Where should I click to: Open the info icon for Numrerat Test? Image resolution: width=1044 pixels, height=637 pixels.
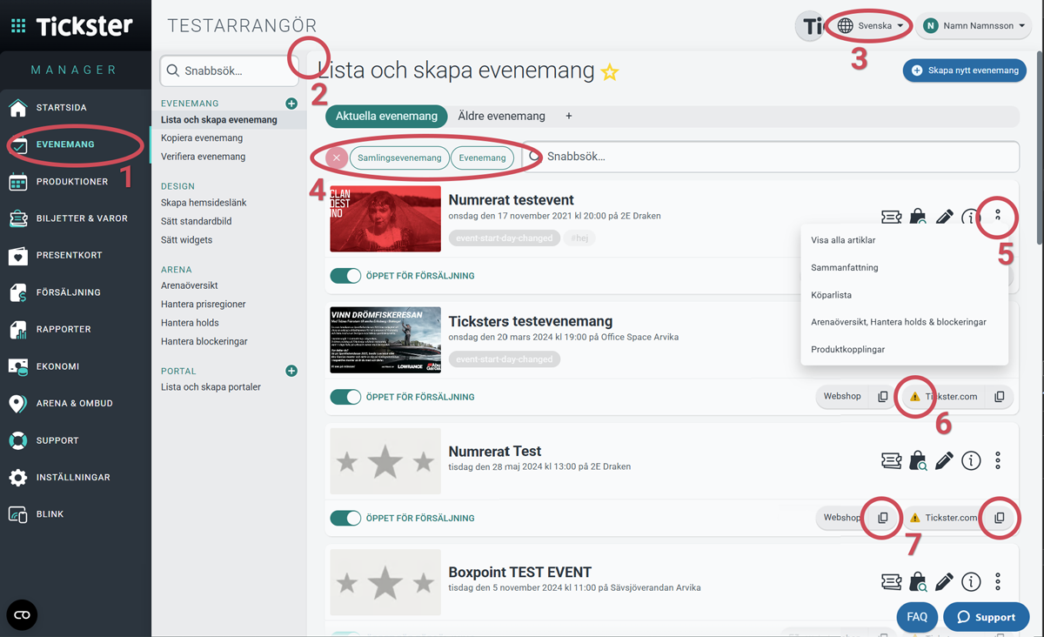tap(971, 460)
